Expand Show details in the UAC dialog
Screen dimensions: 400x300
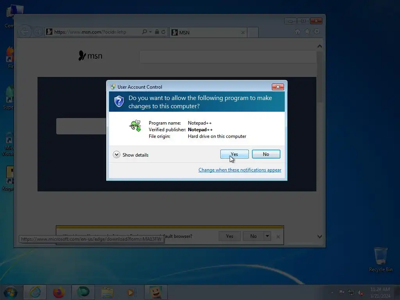130,155
